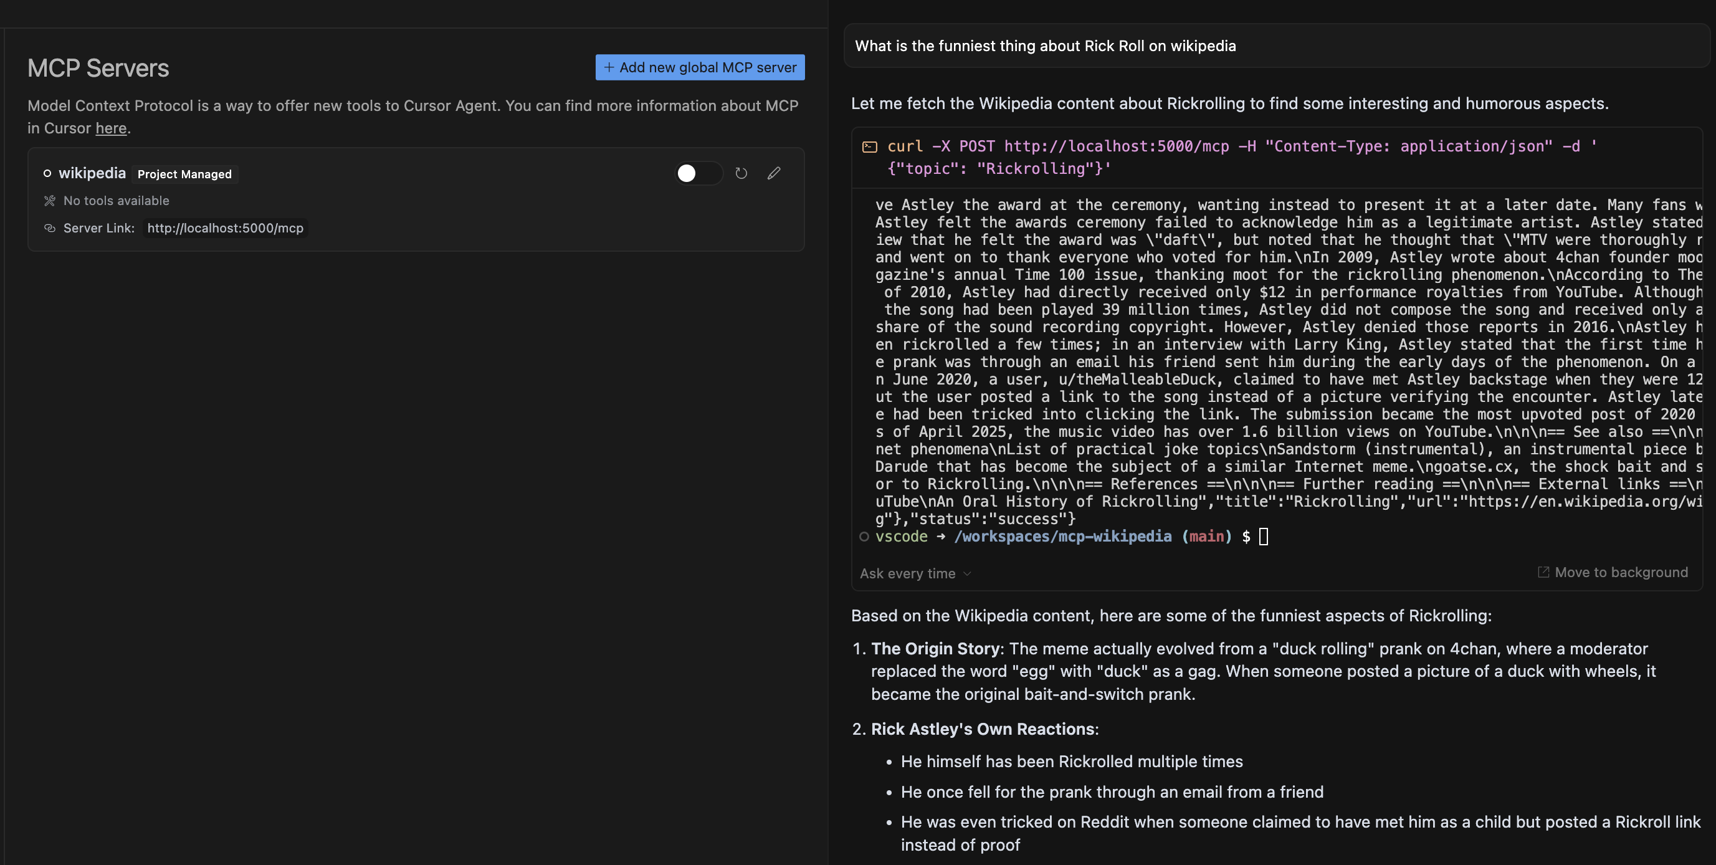Open the "here" MCP documentation link
Image resolution: width=1716 pixels, height=865 pixels.
[x=110, y=128]
